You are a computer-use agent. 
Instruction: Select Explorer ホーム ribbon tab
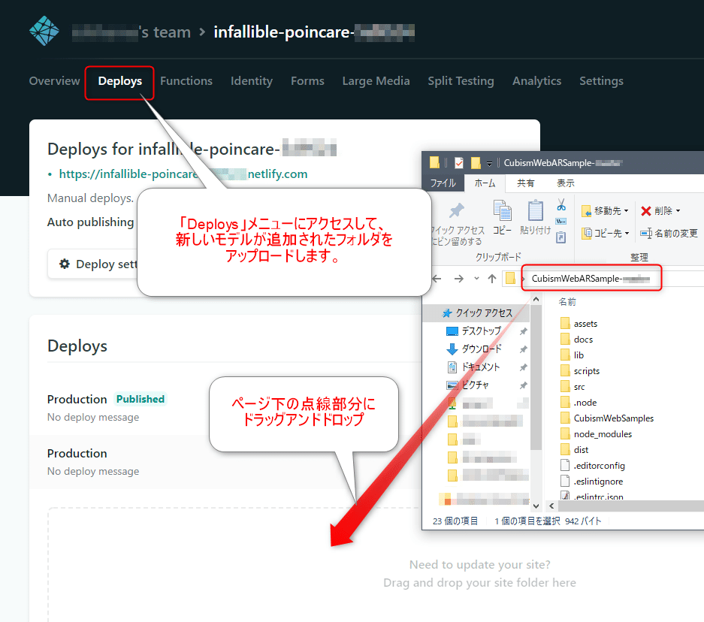pos(485,183)
